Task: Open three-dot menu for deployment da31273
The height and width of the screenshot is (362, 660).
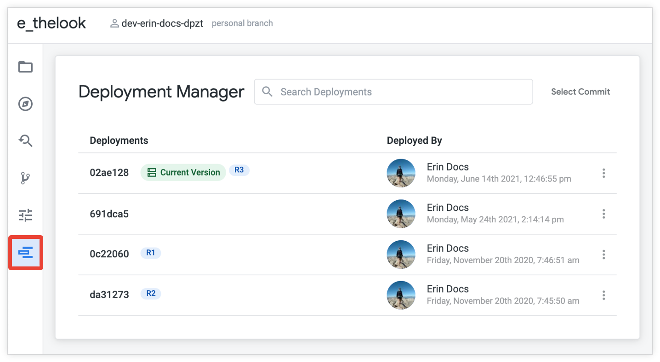Action: point(603,295)
